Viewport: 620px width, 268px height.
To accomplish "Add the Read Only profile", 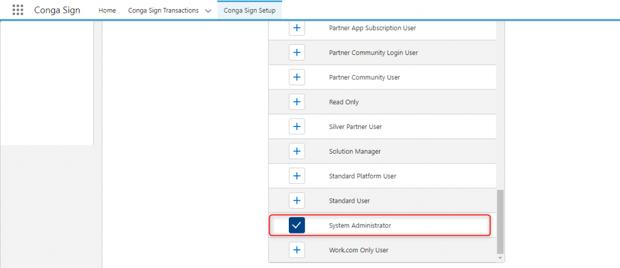I will click(297, 102).
